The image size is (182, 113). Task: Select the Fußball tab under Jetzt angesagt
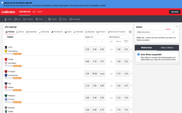(10, 32)
